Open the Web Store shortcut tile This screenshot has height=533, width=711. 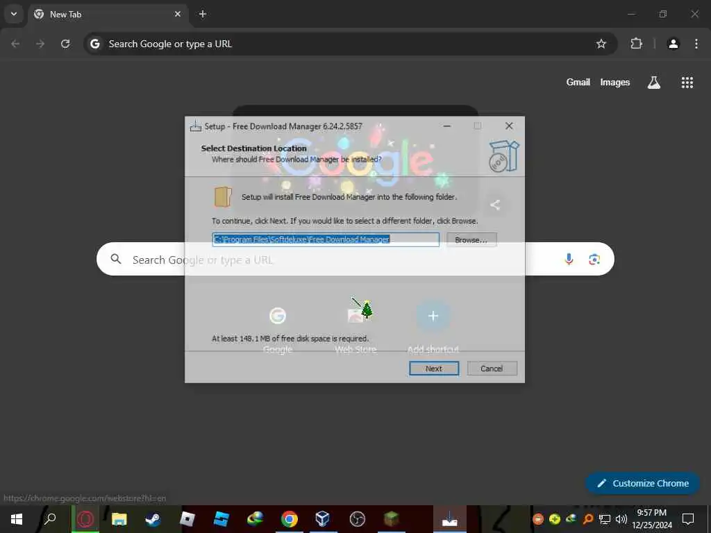(356, 328)
